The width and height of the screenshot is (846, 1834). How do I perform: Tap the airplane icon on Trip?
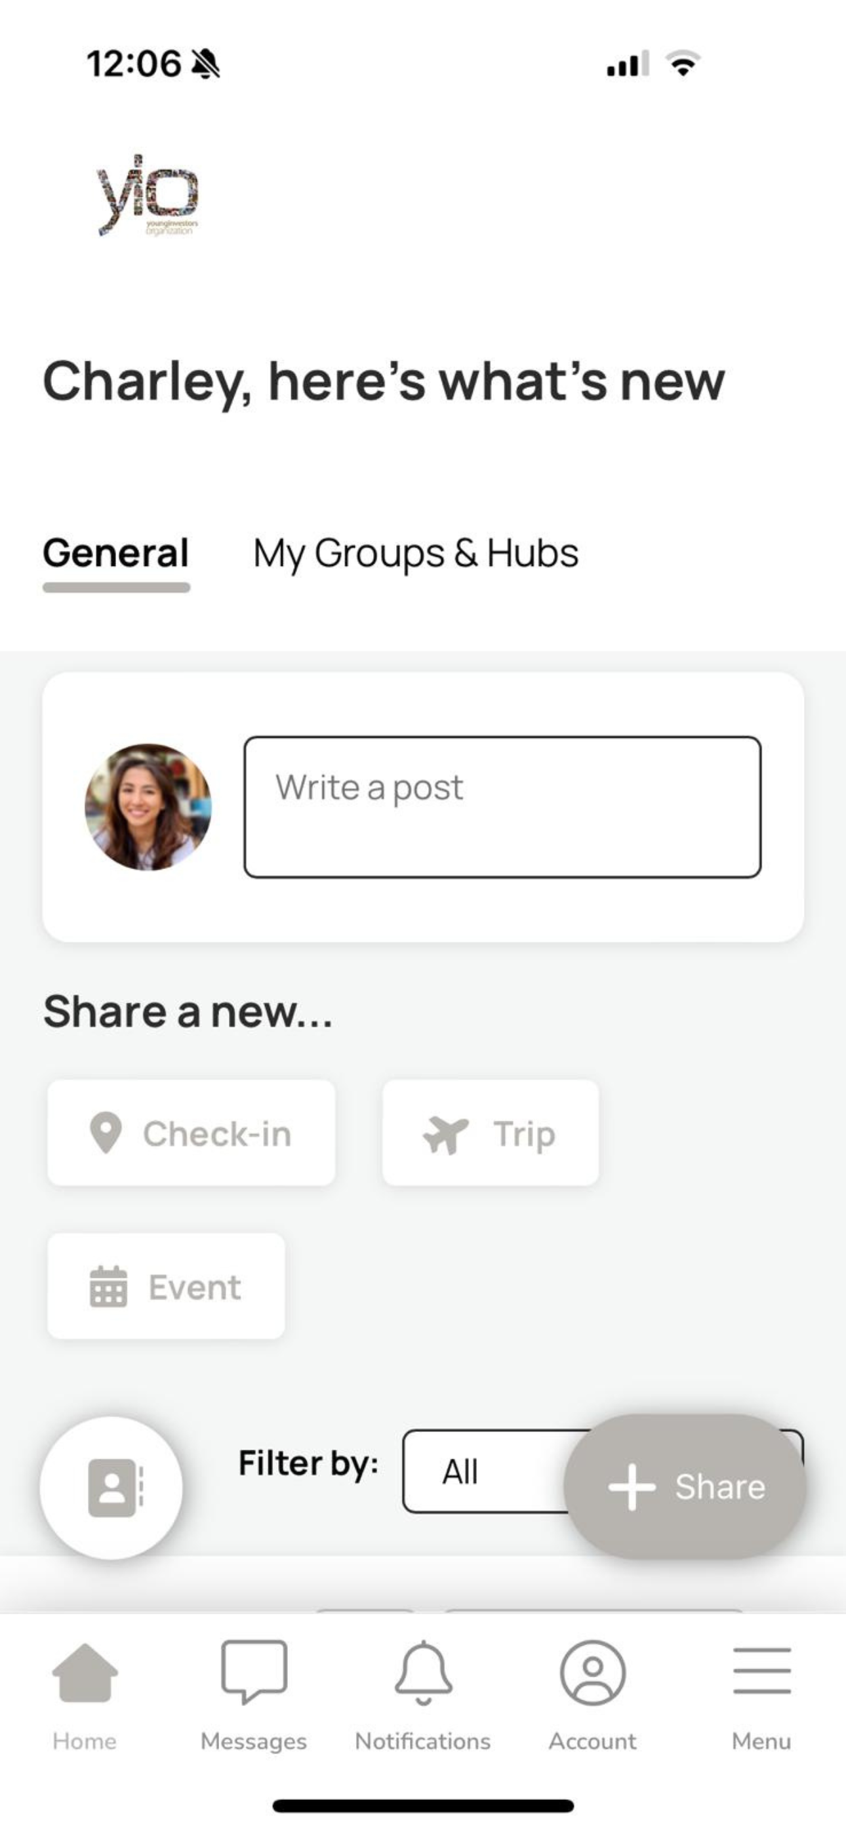click(446, 1134)
